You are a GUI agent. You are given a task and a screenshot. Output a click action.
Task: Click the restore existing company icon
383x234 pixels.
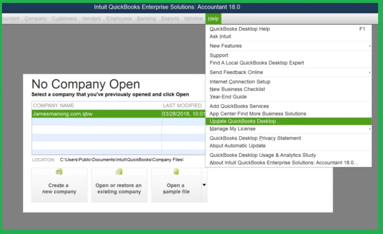click(x=119, y=172)
